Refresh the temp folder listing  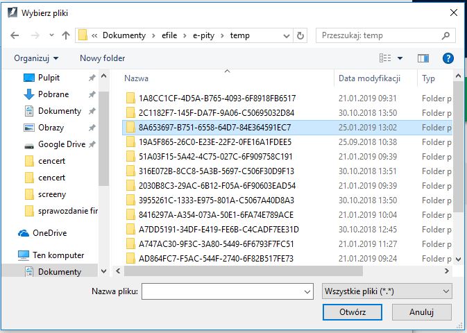pos(300,35)
